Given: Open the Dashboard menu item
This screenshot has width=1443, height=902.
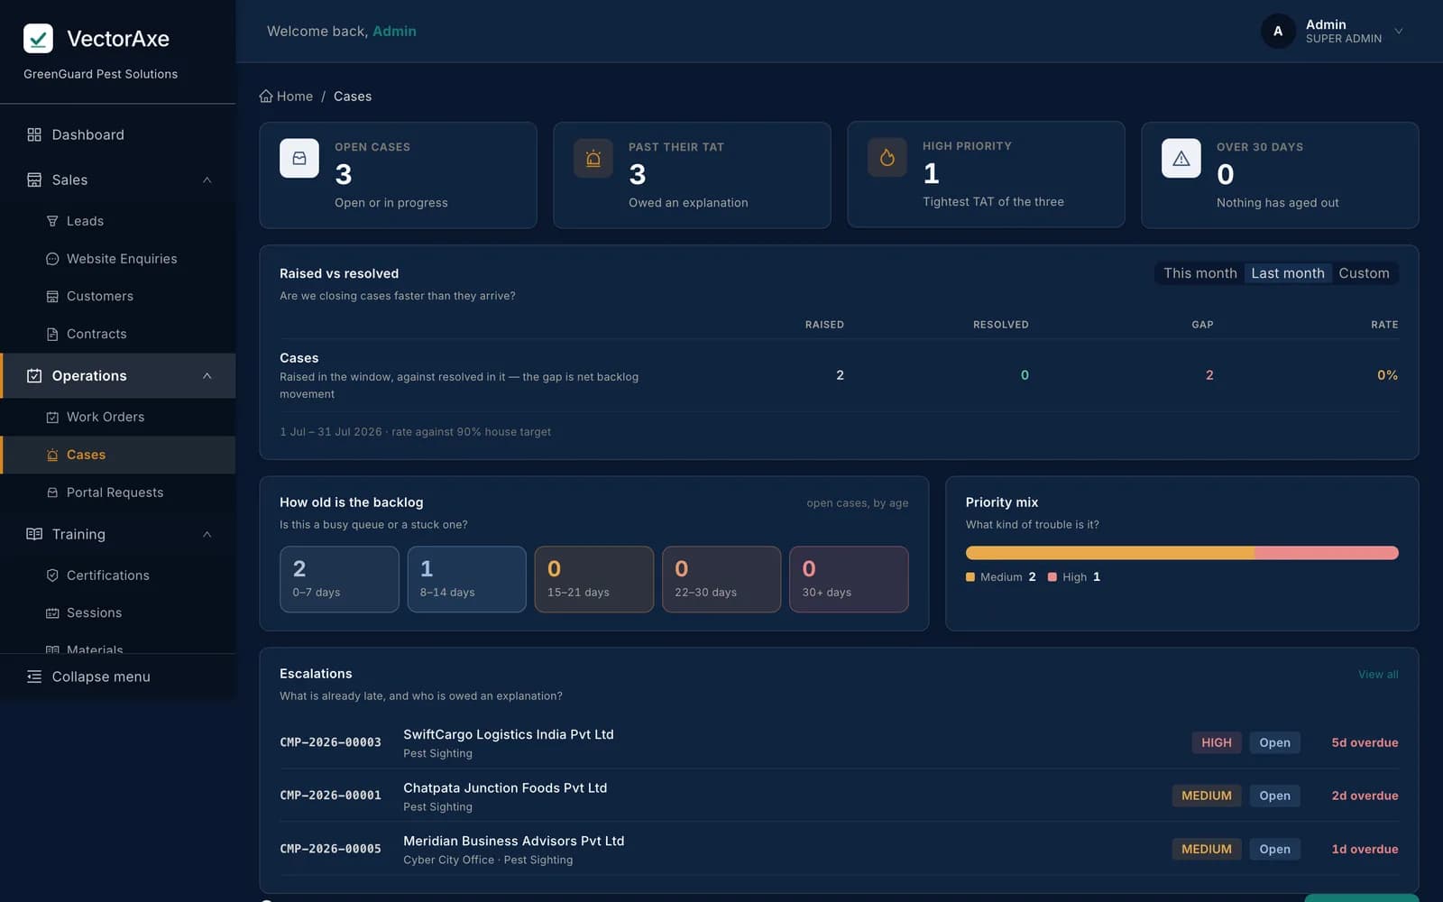Looking at the screenshot, I should point(118,134).
